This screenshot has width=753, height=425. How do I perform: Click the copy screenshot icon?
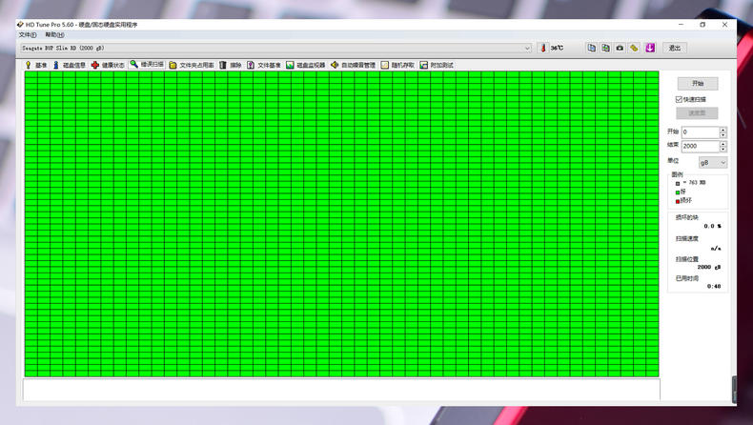coord(605,48)
